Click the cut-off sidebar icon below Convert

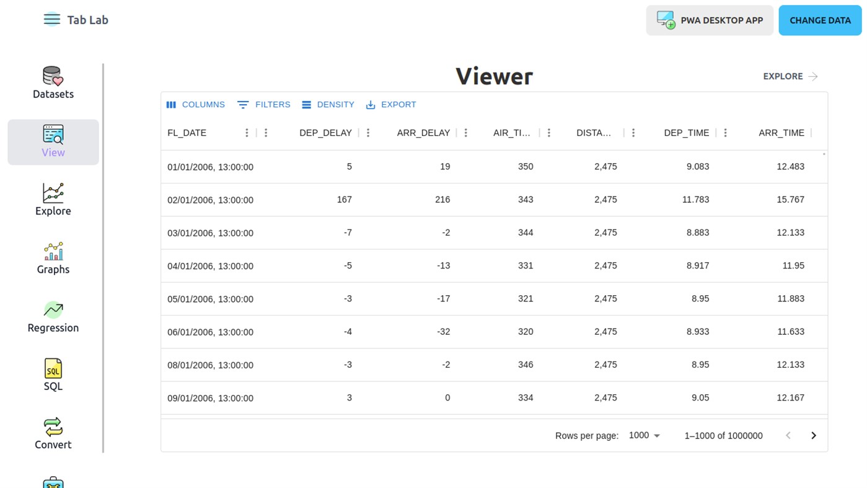(x=53, y=482)
